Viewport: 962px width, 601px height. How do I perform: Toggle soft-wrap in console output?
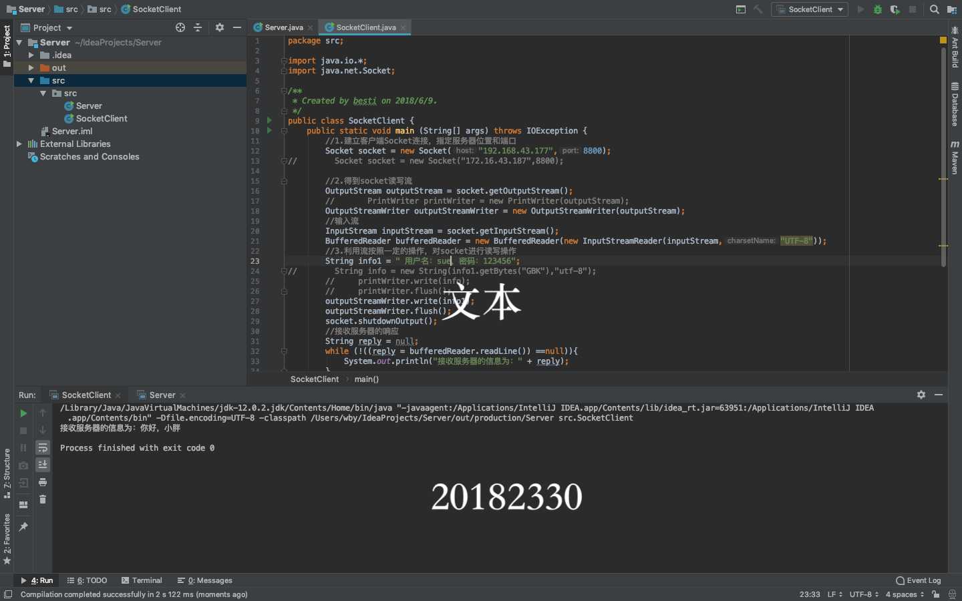[x=43, y=448]
